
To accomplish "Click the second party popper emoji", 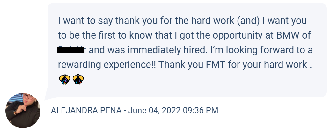I will [x=78, y=79].
